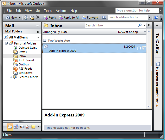Open the New item dropdown arrow
Viewport: 165px width, 140px height.
coord(20,18)
